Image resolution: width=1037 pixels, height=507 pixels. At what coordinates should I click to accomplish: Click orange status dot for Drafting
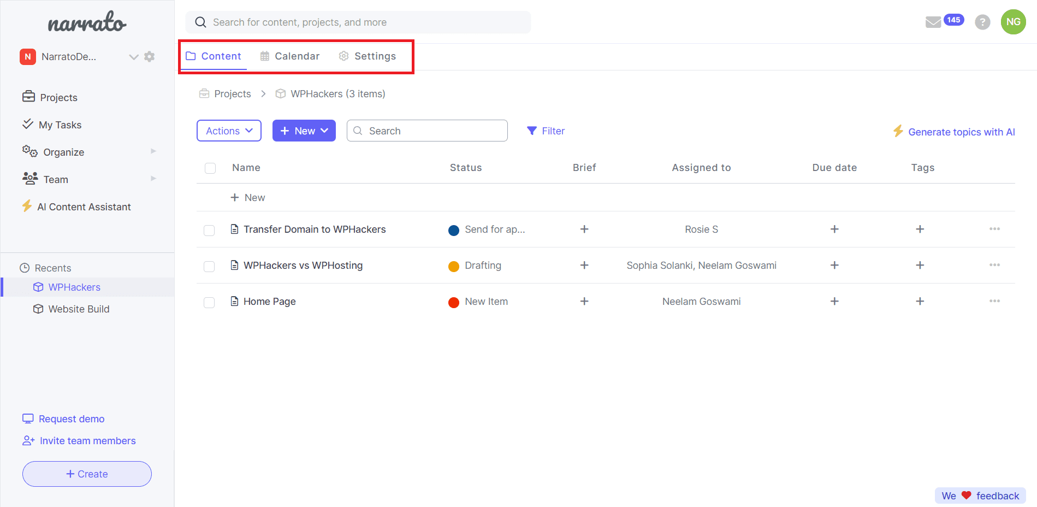click(x=453, y=267)
